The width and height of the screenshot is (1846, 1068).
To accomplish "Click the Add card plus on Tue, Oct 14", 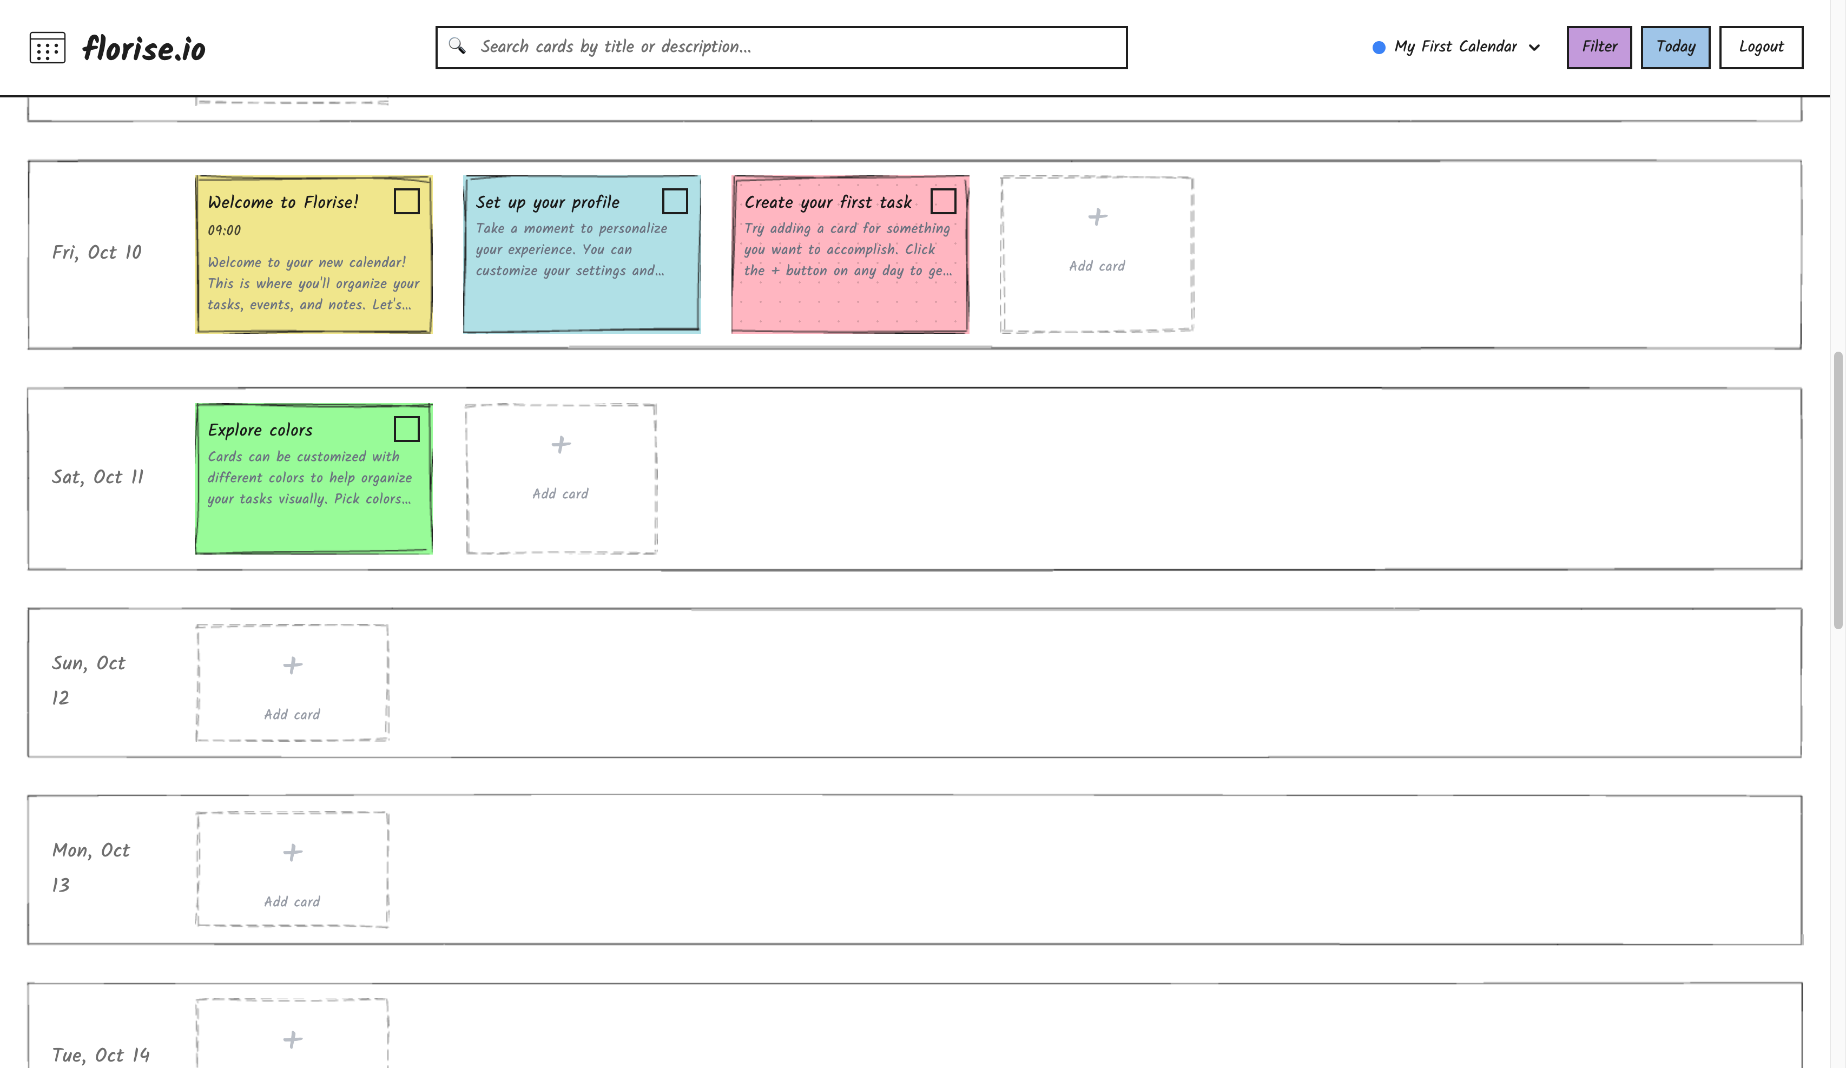I will (292, 1038).
